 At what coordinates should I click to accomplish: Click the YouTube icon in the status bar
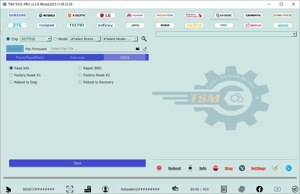(277, 189)
